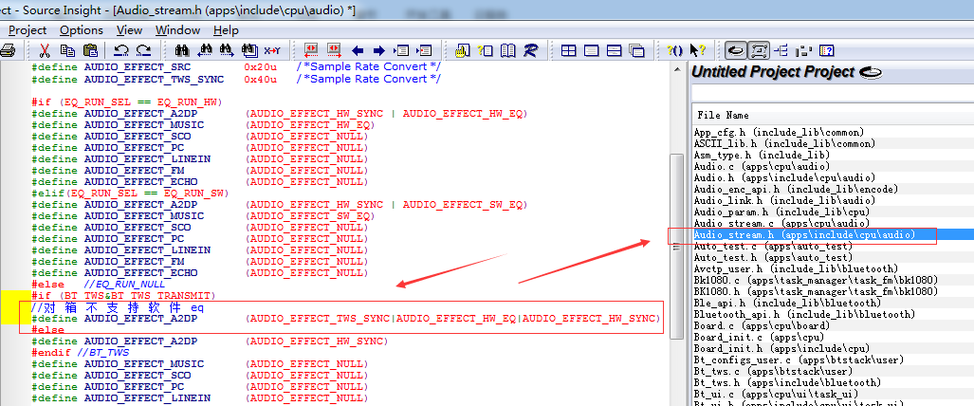Open the SDK help window icon

point(827,50)
